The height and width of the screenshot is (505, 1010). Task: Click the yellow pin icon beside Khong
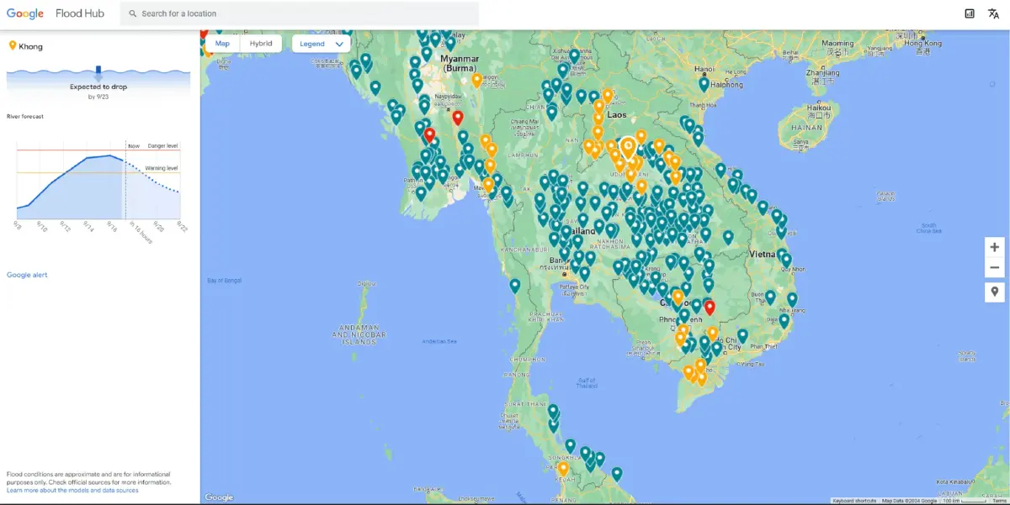pos(11,45)
